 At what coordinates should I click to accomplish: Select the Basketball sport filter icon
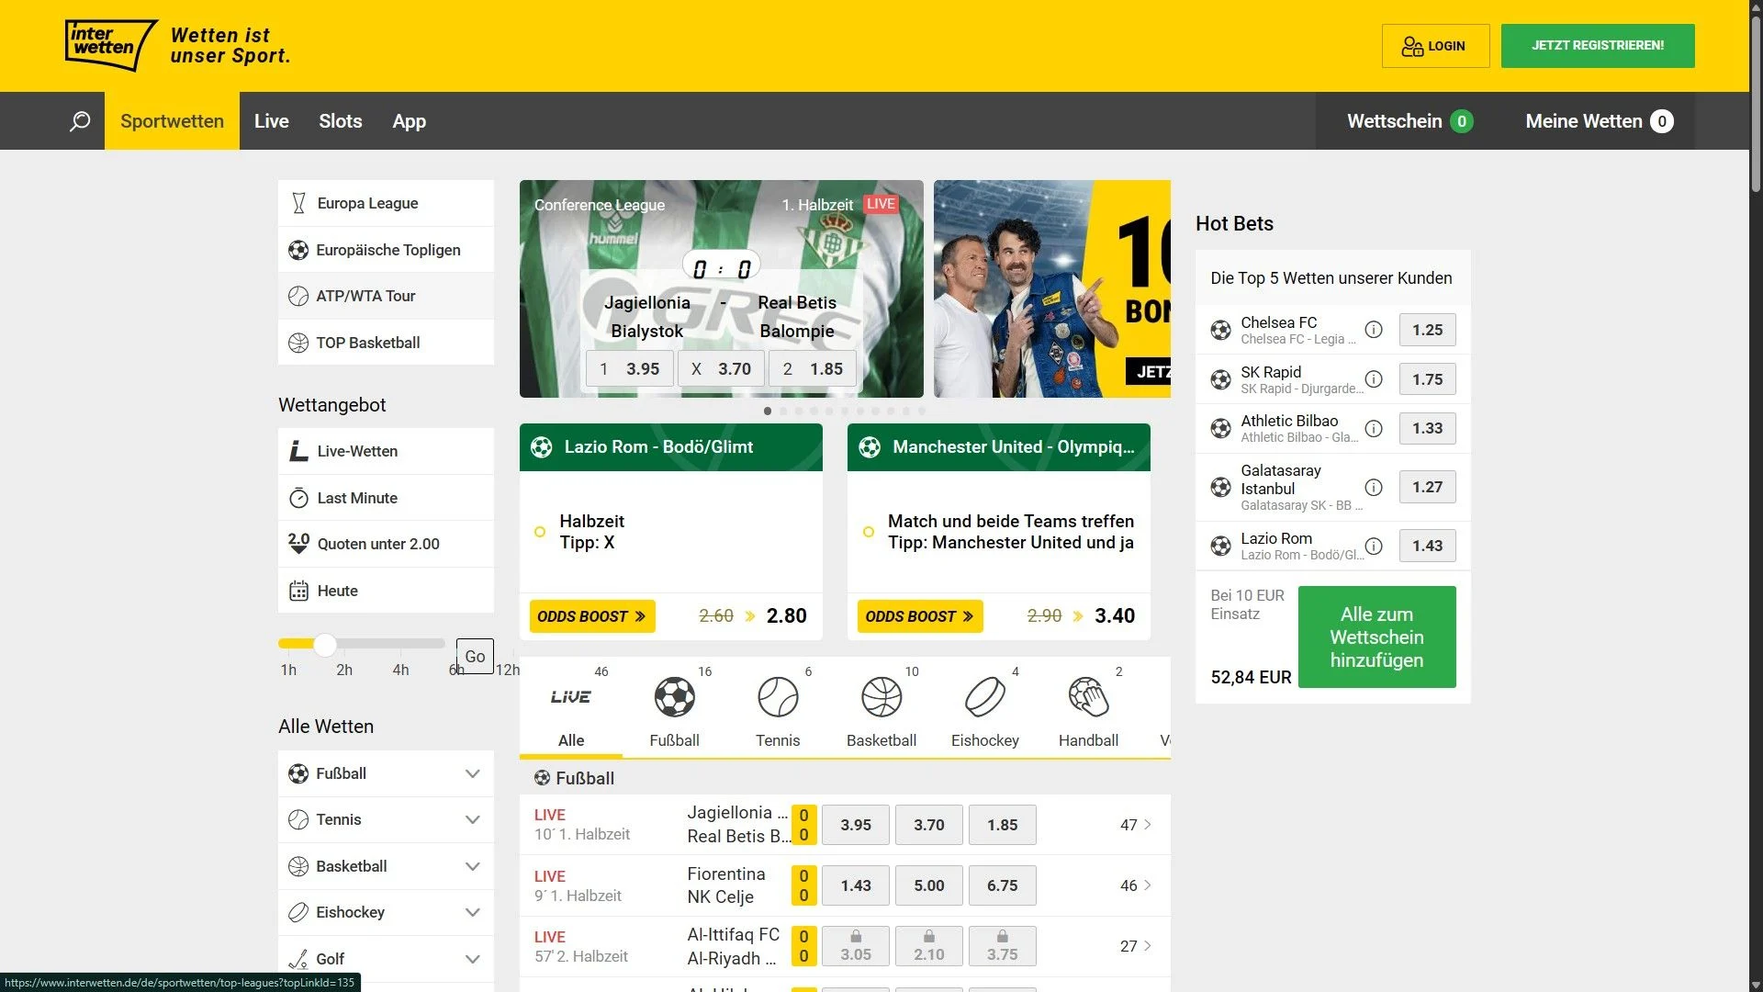[x=881, y=698]
